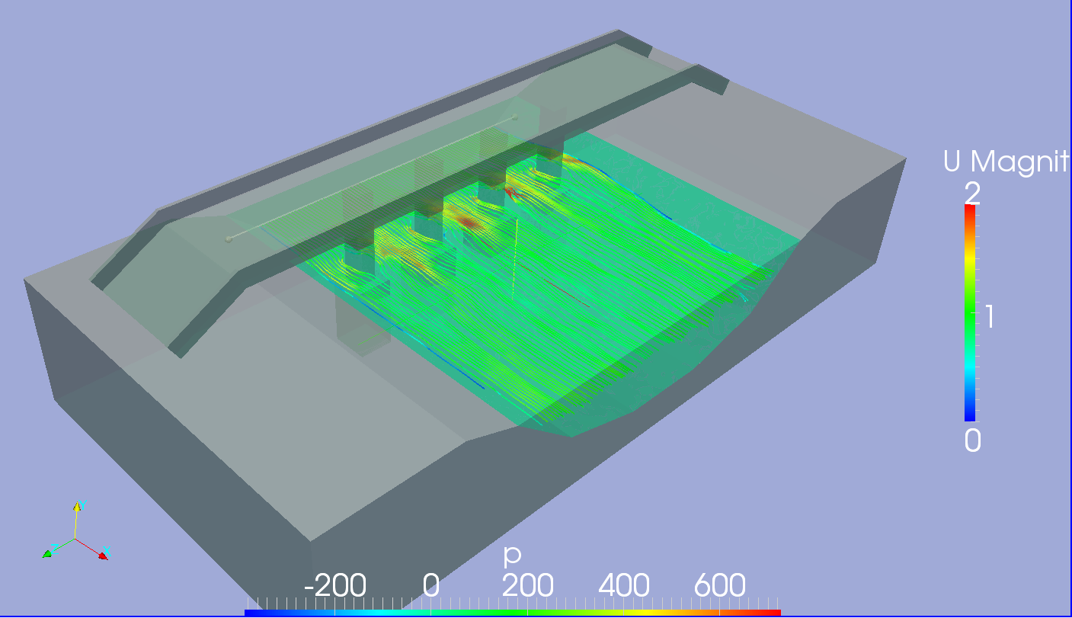The image size is (1072, 618).
Task: Click the 'U Magnit' legend title
Action: (1006, 162)
